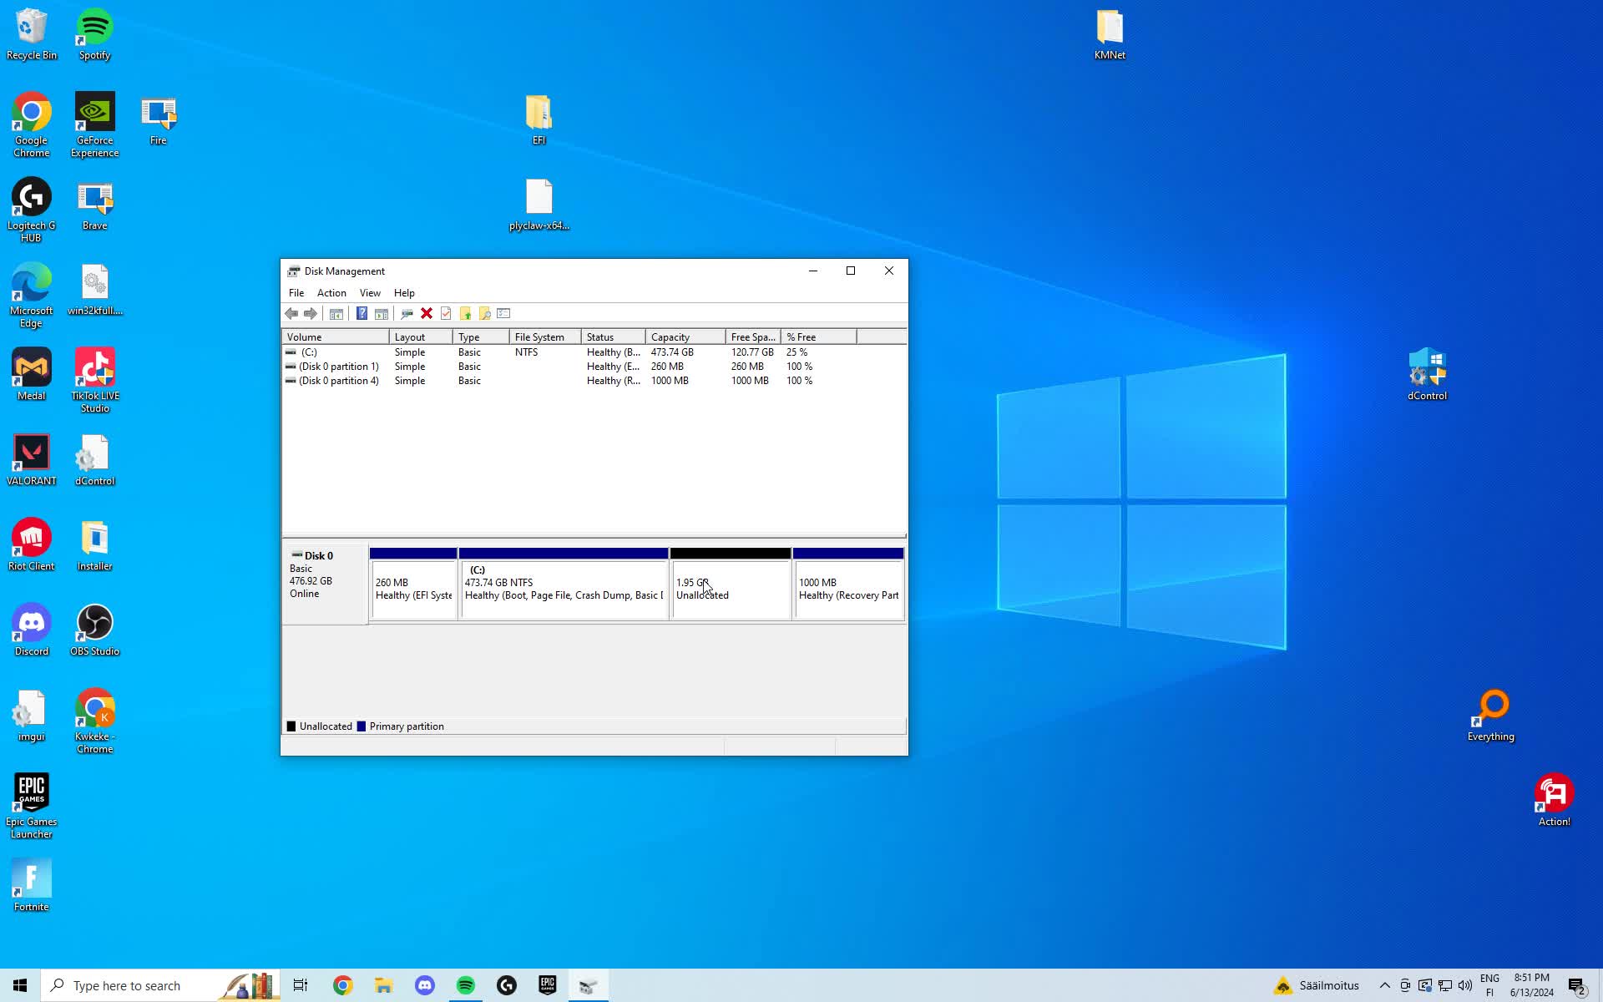Click the properties document icon on toolbar
The image size is (1603, 1002).
[446, 314]
